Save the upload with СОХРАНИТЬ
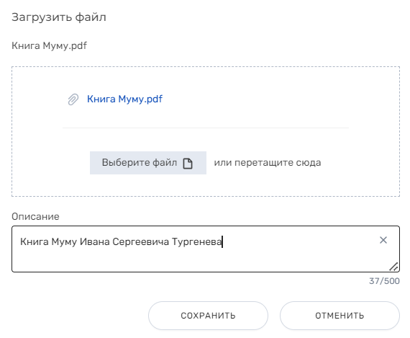The height and width of the screenshot is (338, 410). pyautogui.click(x=208, y=316)
